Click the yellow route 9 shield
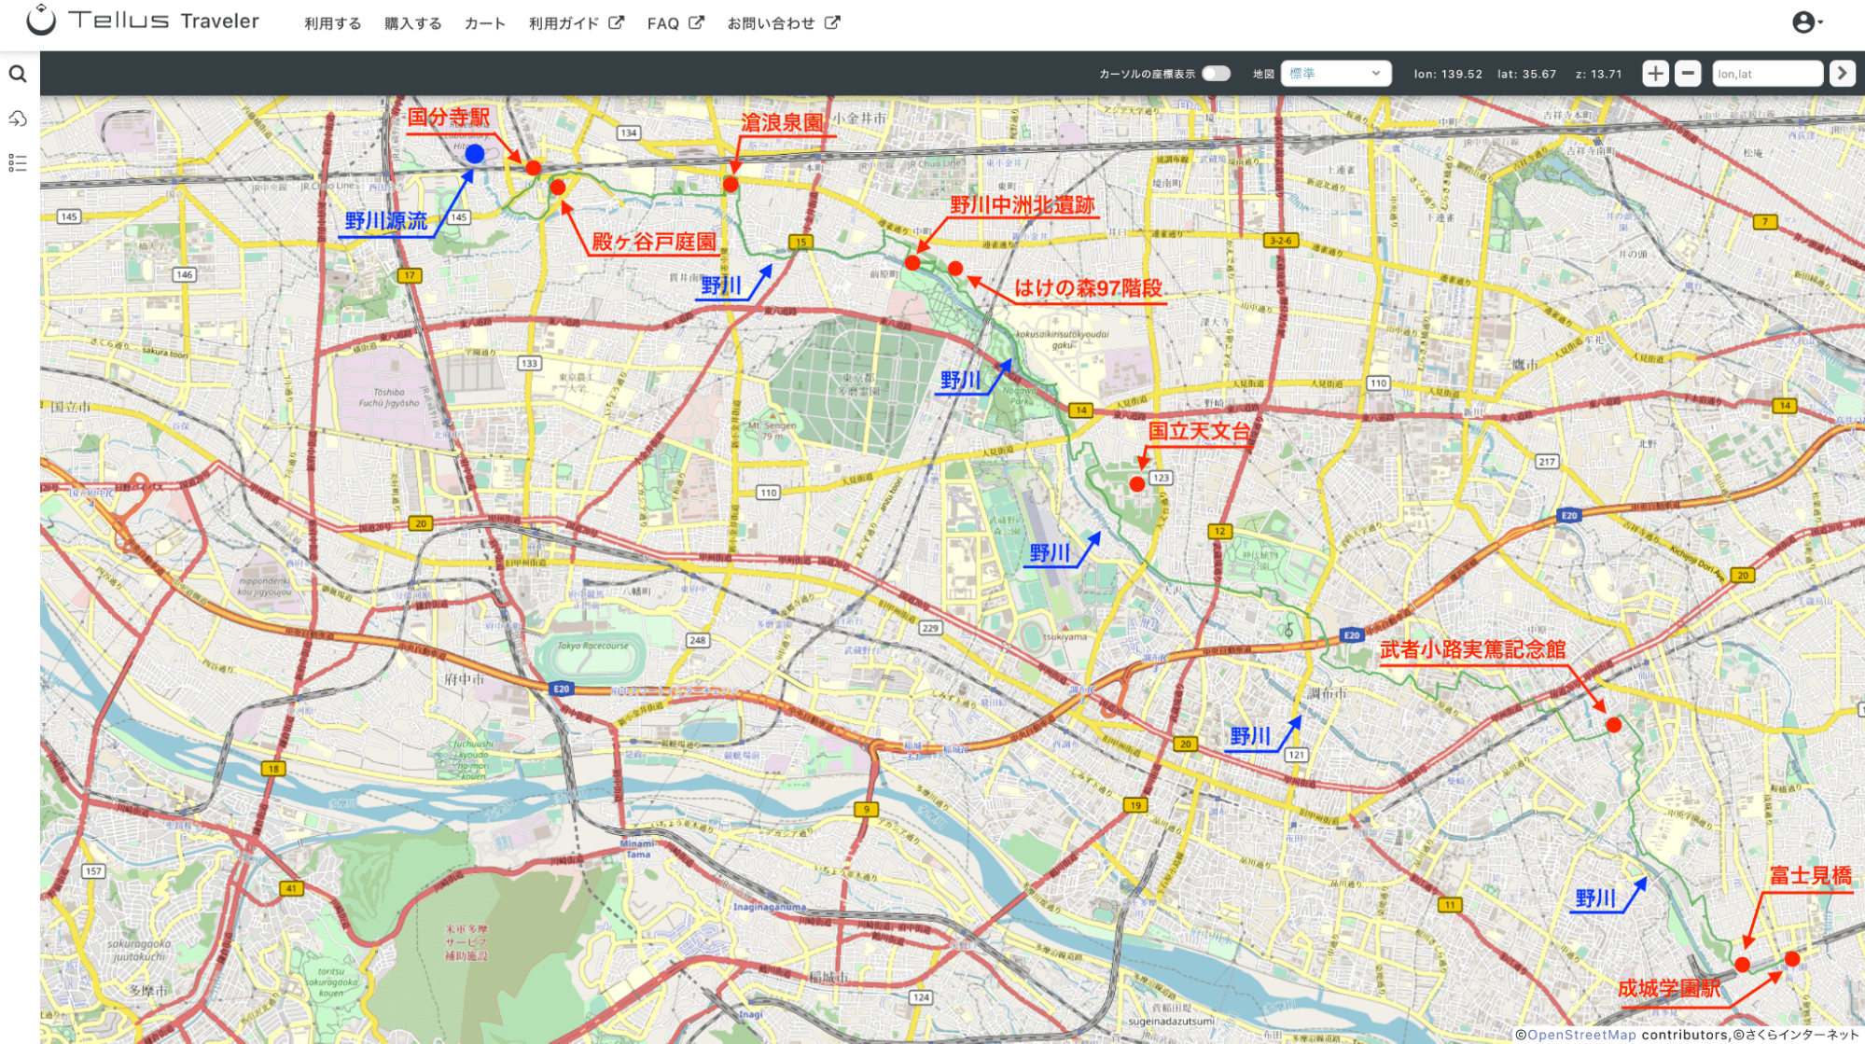The width and height of the screenshot is (1865, 1044). (867, 810)
